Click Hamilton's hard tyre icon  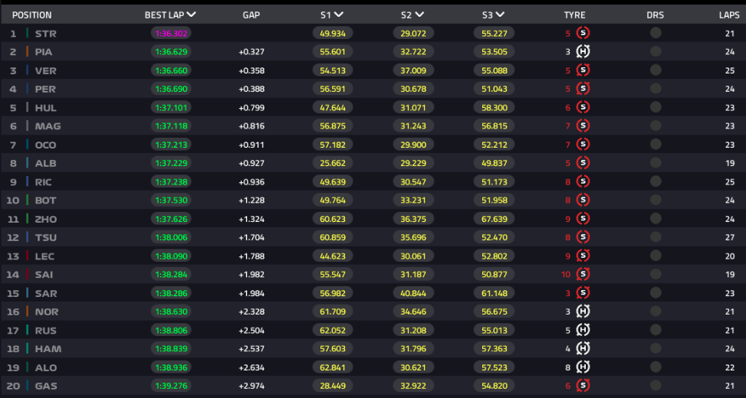click(583, 348)
